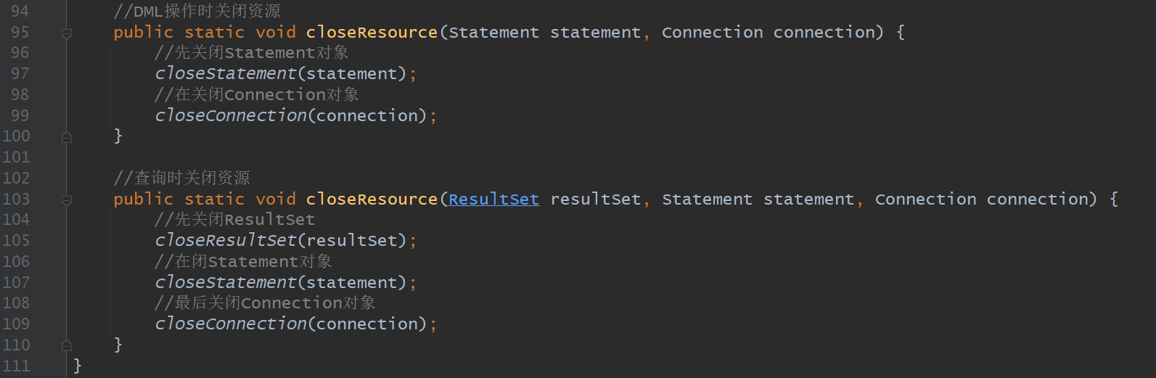Click line number 94 in the gutter

tap(20, 12)
